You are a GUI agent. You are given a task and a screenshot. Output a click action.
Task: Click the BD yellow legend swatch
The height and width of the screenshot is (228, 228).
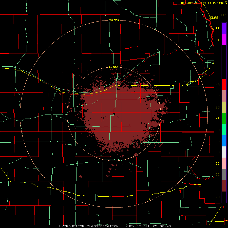click(224, 107)
